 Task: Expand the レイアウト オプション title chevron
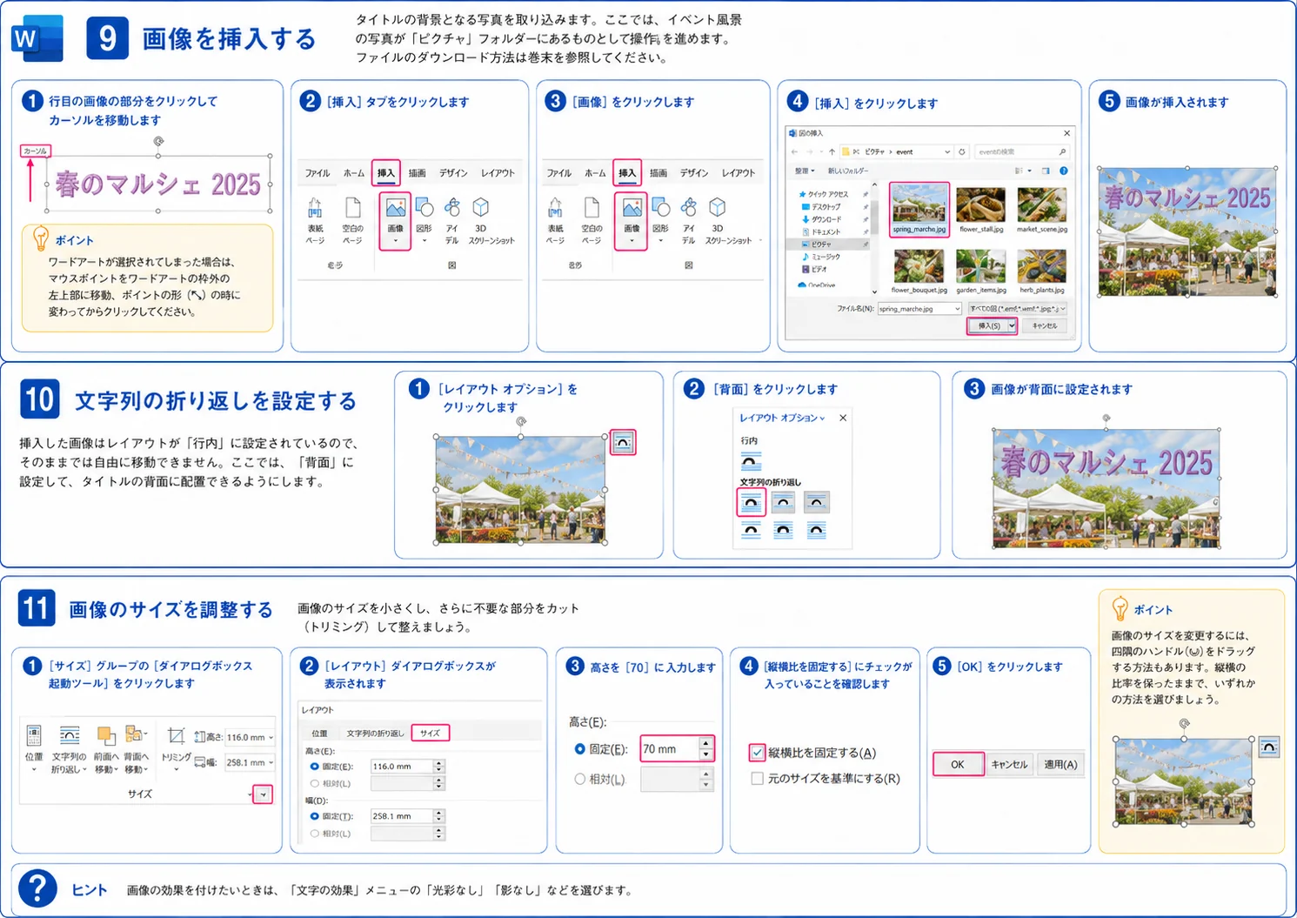pyautogui.click(x=822, y=419)
